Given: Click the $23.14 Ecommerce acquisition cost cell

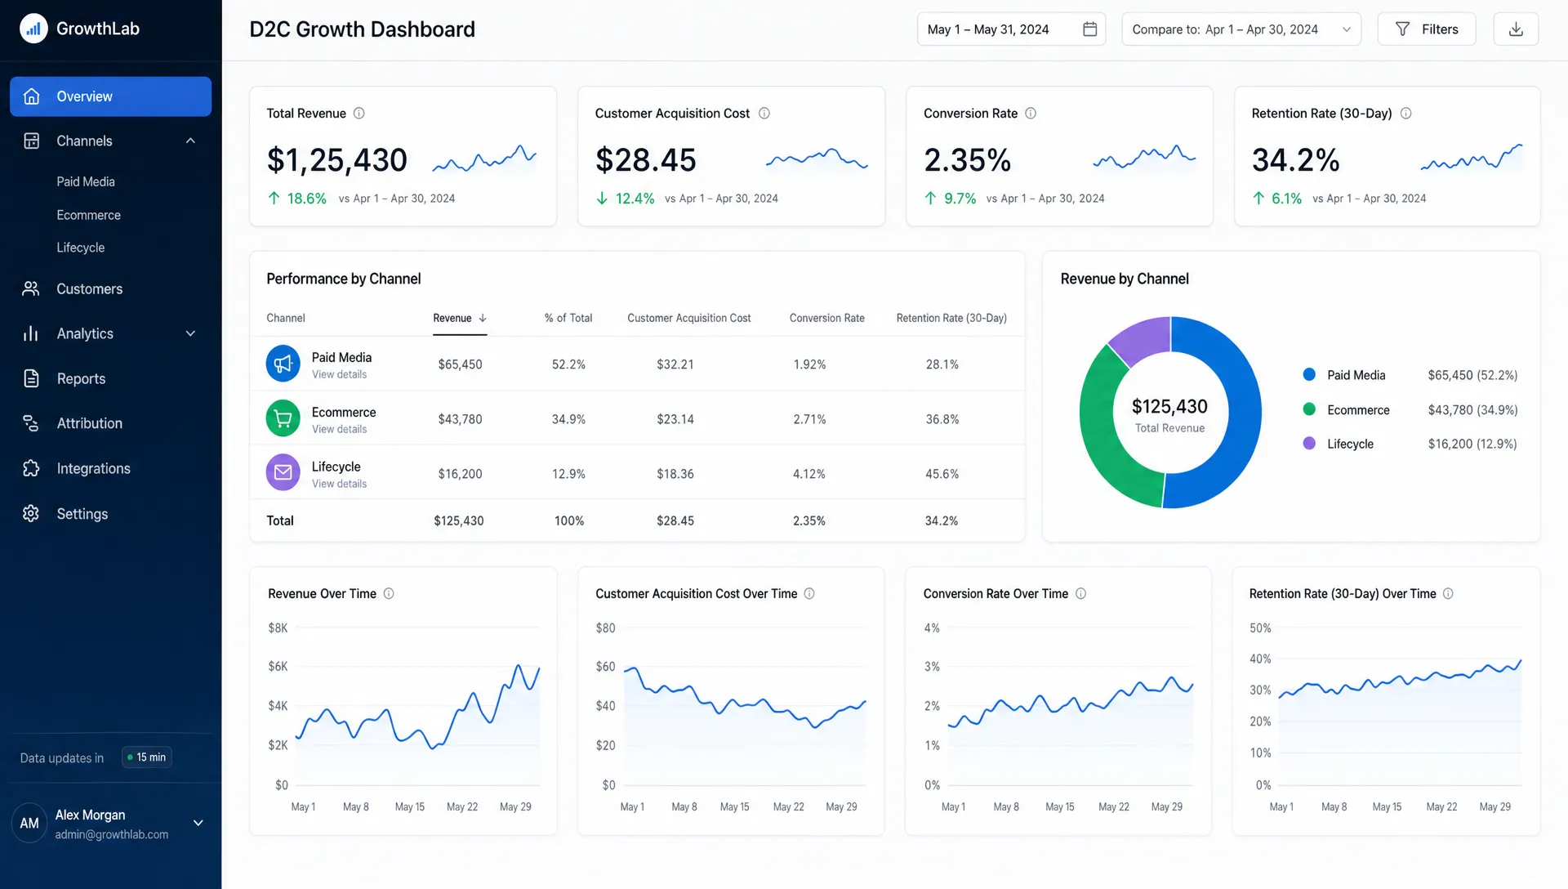Looking at the screenshot, I should tap(675, 419).
